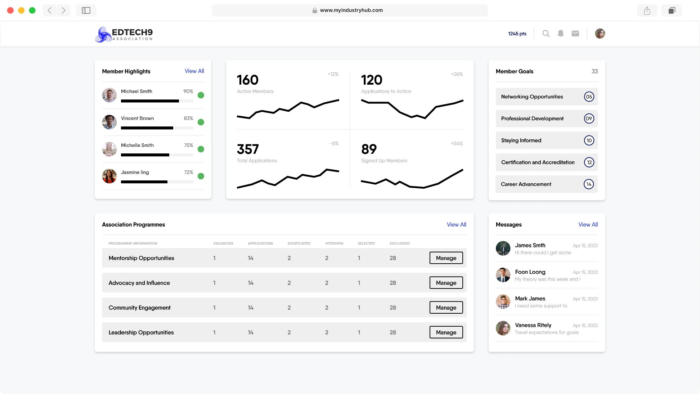
Task: Select the Networking Opportunities member goal
Action: pyautogui.click(x=547, y=97)
